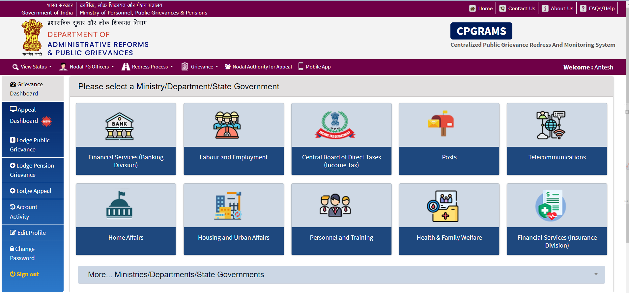Open Change Password in sidebar

tap(33, 253)
